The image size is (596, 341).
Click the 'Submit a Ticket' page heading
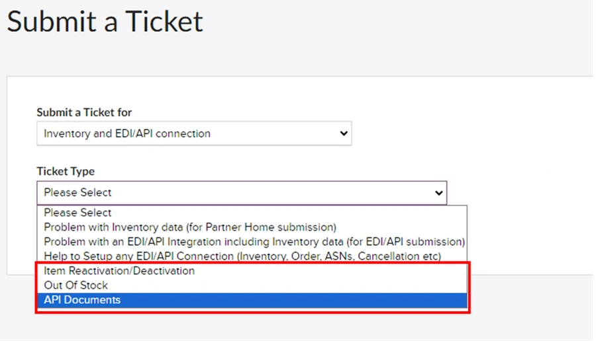coord(105,22)
